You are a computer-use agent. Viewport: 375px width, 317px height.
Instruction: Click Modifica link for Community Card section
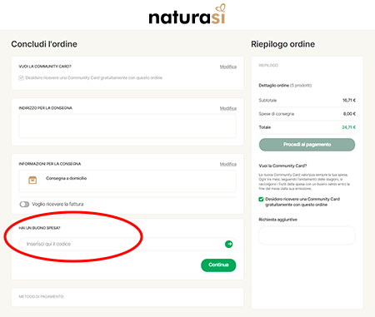228,67
